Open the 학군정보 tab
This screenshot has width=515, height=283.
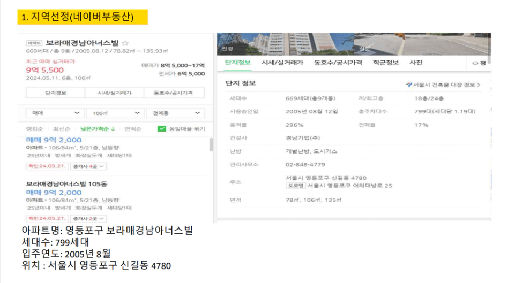click(x=386, y=63)
